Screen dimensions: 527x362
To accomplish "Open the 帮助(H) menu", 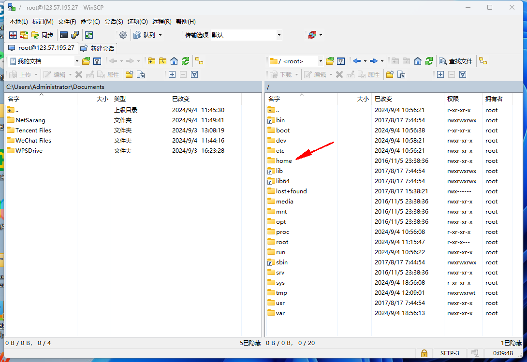I will coord(186,22).
